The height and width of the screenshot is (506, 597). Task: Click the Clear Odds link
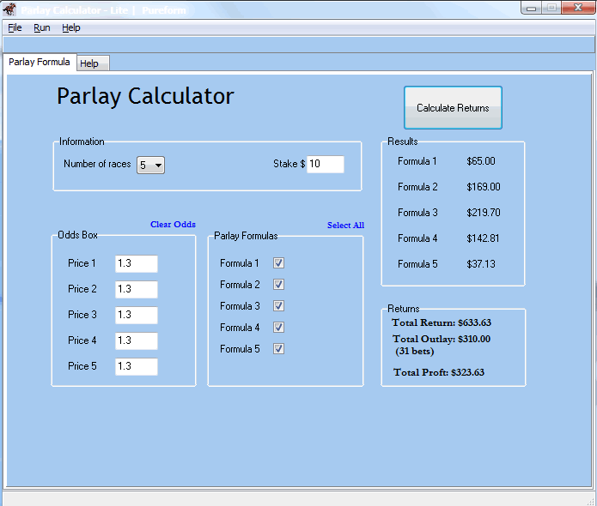pos(173,225)
